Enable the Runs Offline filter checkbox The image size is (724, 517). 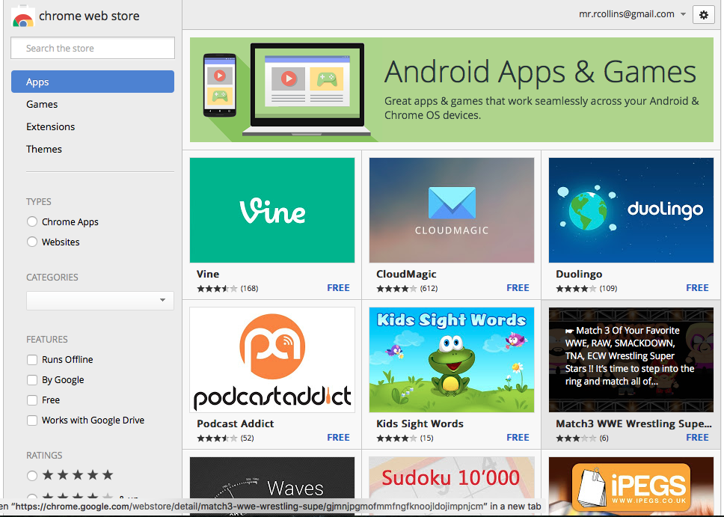pyautogui.click(x=32, y=359)
